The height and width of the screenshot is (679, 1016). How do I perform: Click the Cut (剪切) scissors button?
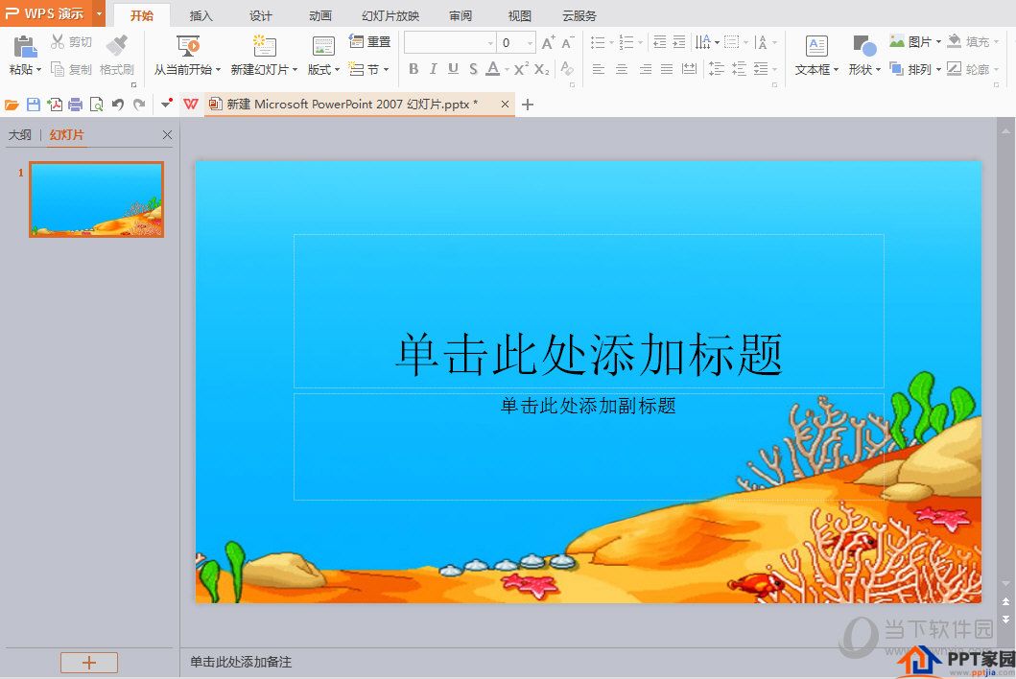pos(71,42)
